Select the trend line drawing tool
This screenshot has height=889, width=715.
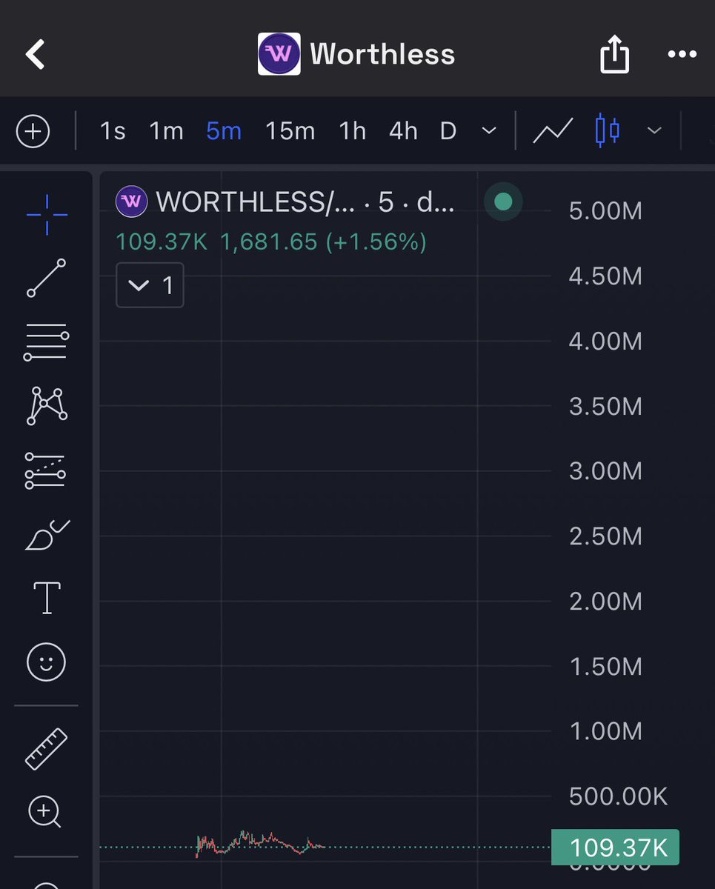[46, 278]
